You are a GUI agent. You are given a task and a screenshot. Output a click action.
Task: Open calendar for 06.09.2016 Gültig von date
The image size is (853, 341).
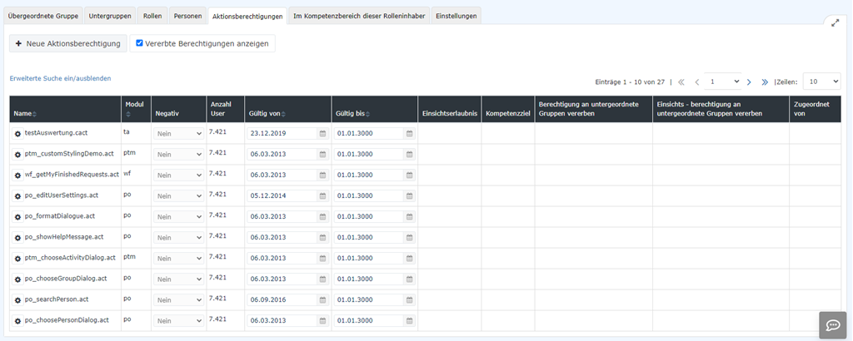(322, 299)
